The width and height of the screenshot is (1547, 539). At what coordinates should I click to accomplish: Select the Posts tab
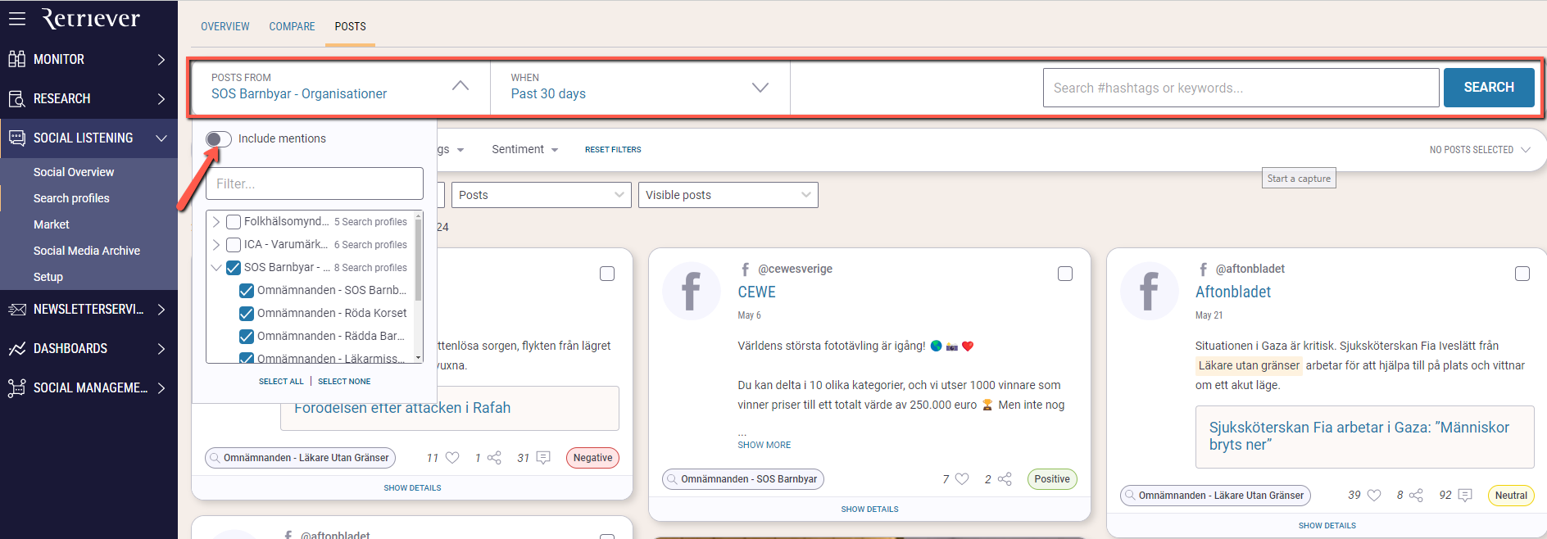(351, 26)
